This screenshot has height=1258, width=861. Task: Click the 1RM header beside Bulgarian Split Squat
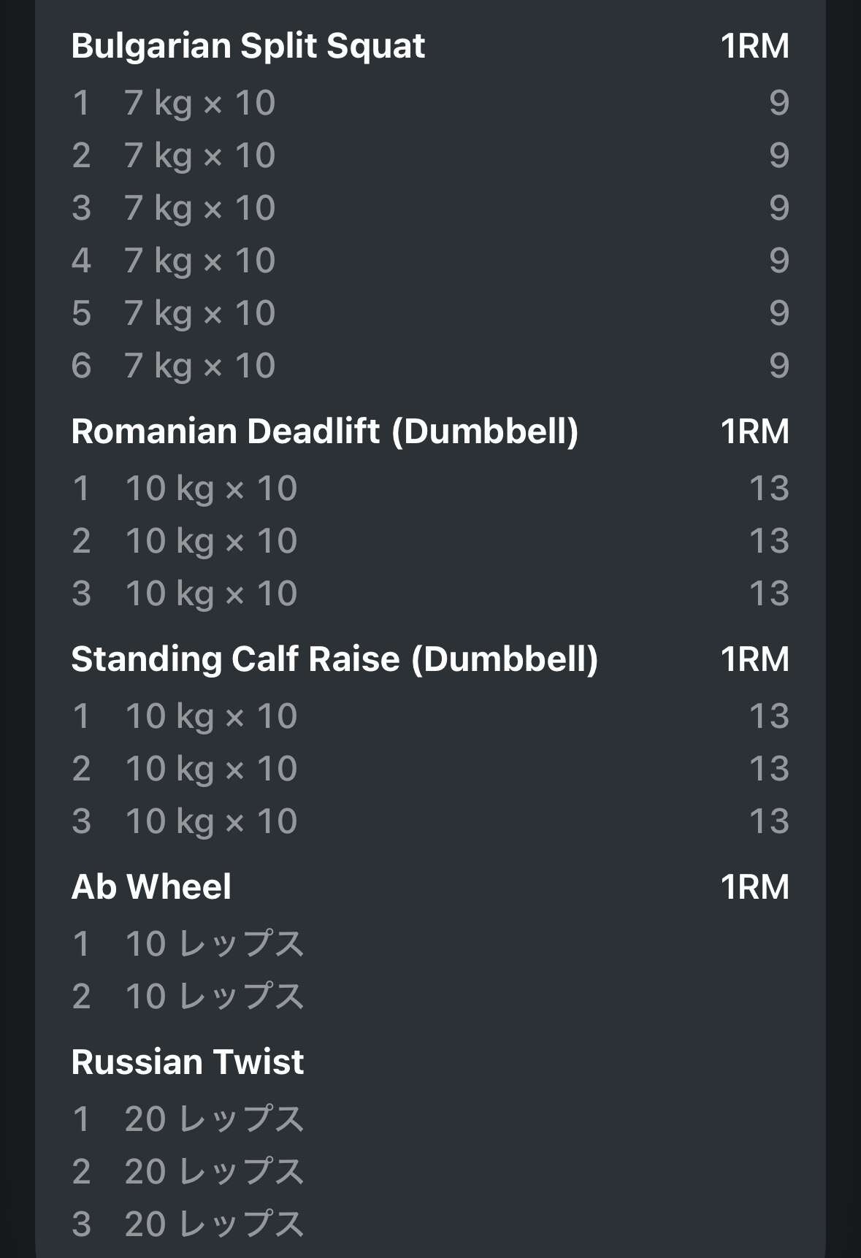(x=754, y=46)
